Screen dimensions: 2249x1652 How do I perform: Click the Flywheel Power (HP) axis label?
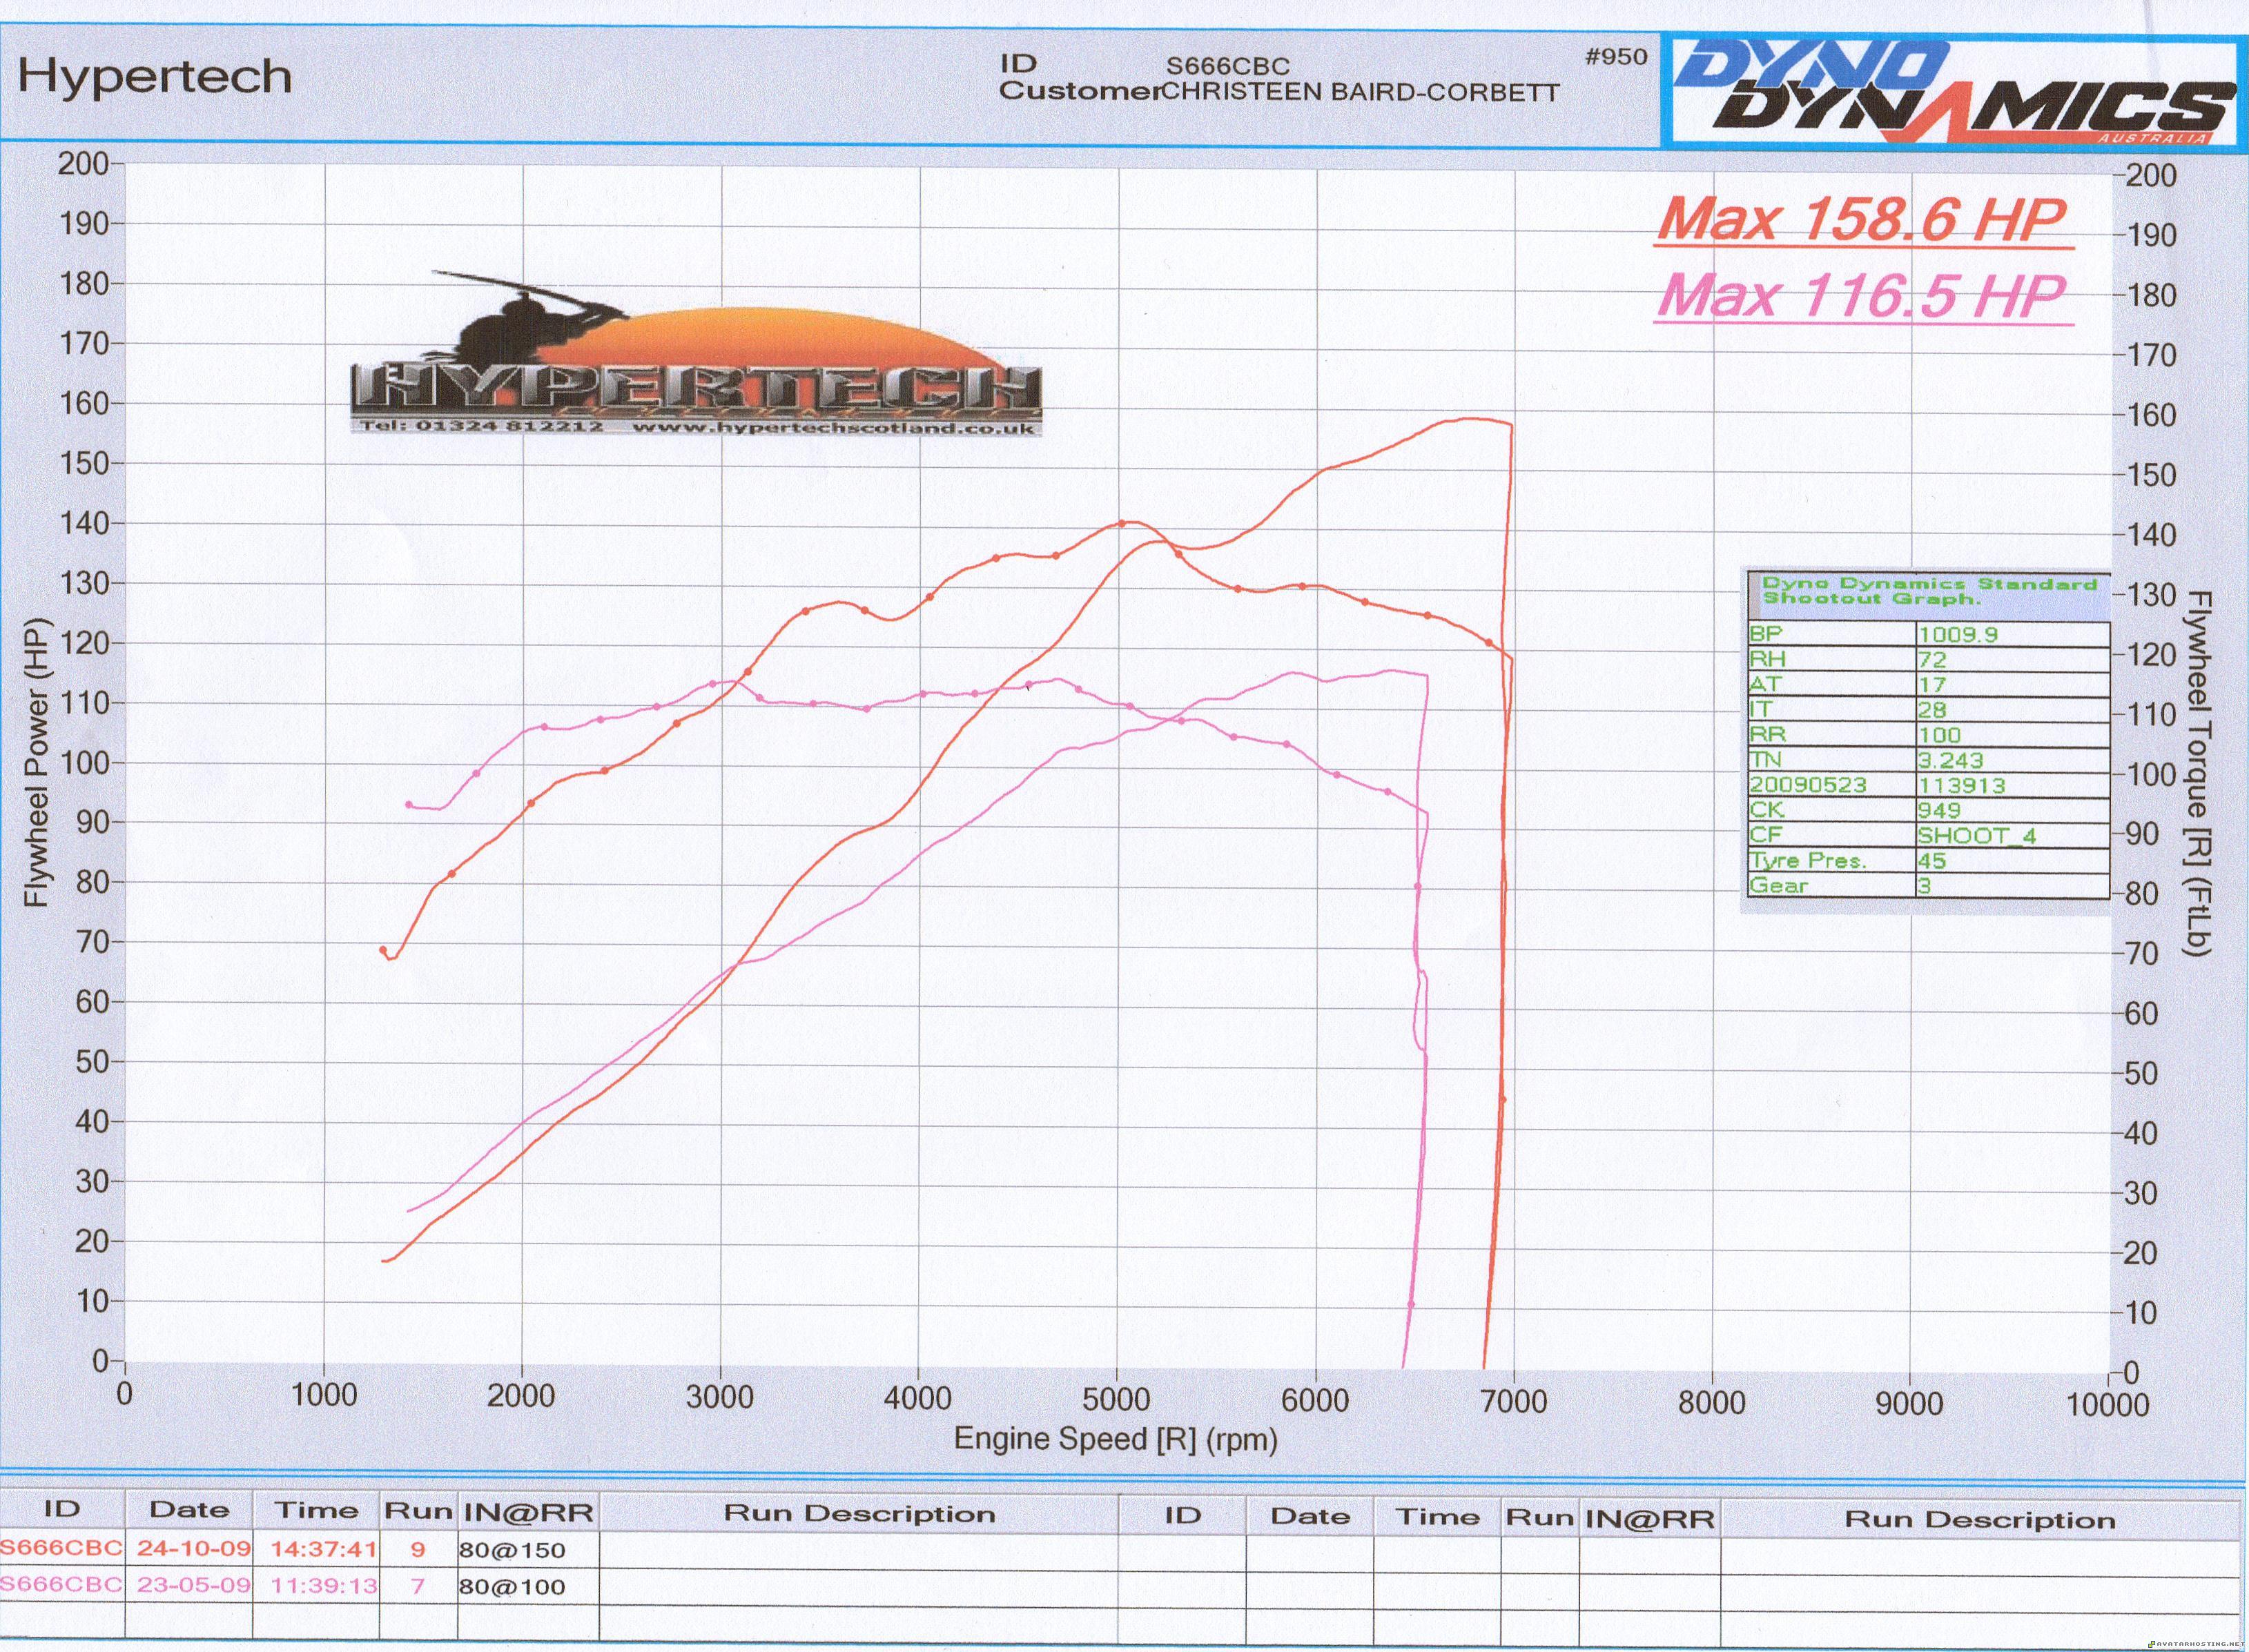37,763
